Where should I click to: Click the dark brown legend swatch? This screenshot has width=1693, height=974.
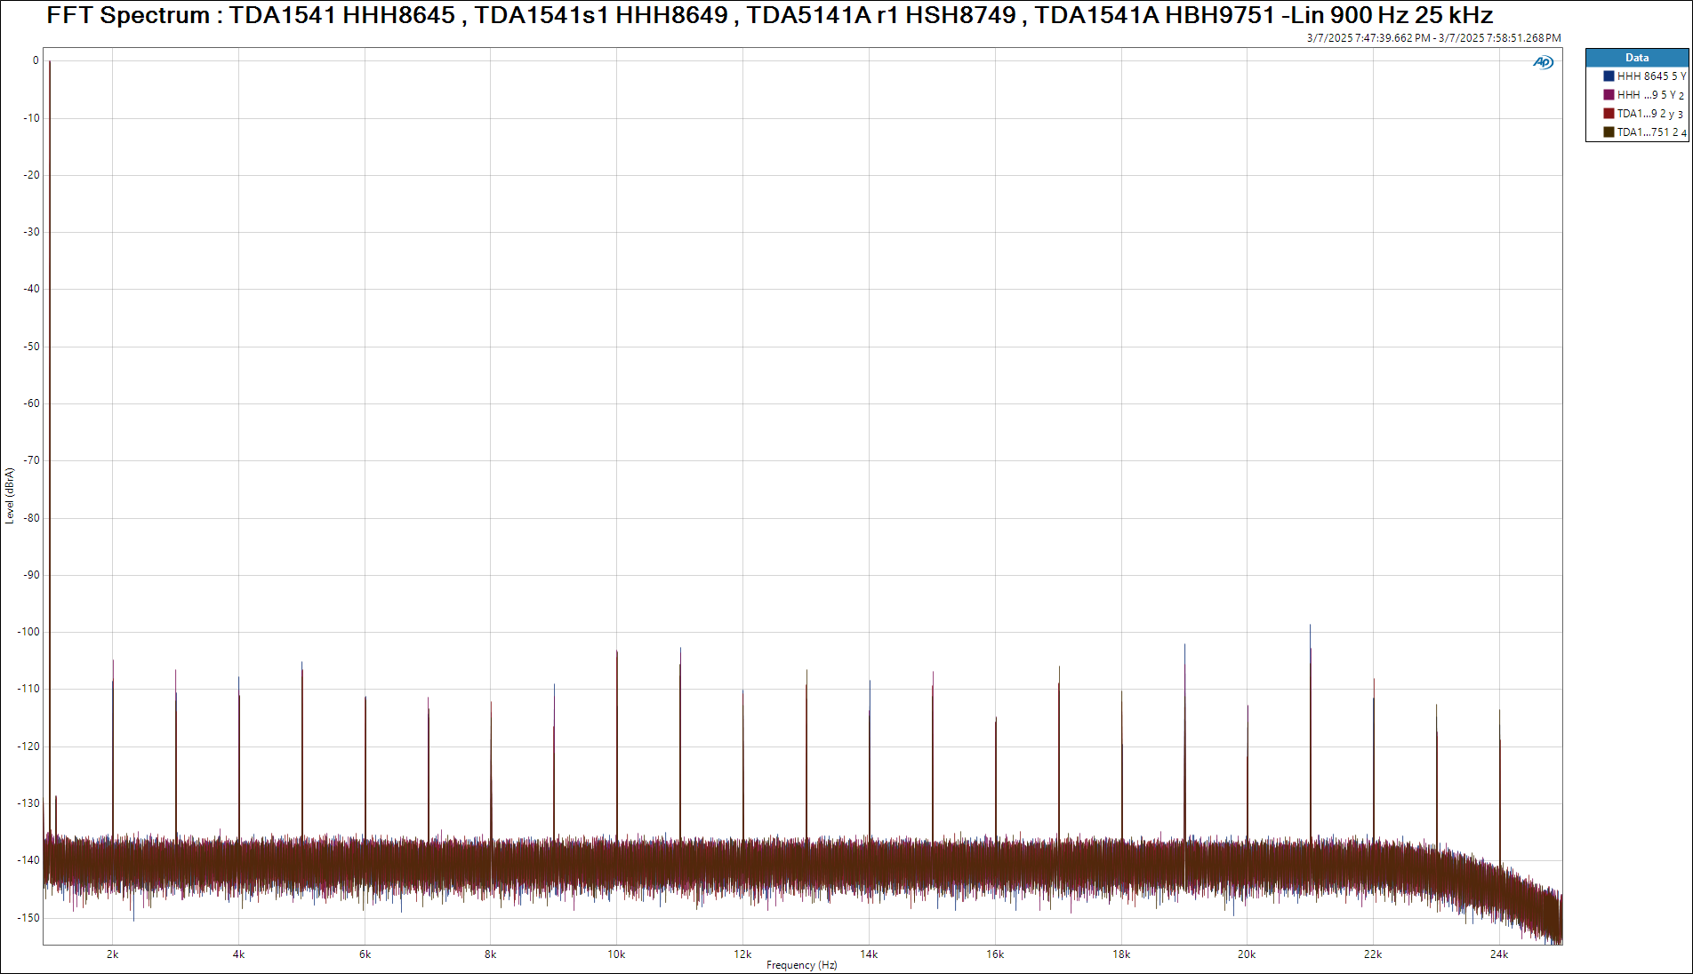coord(1609,132)
